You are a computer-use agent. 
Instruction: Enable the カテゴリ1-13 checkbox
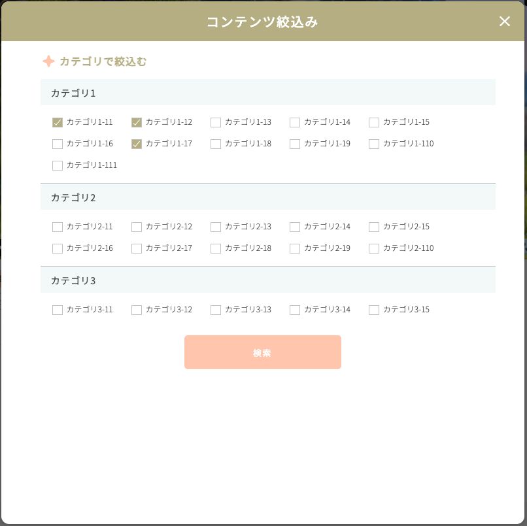coord(216,122)
